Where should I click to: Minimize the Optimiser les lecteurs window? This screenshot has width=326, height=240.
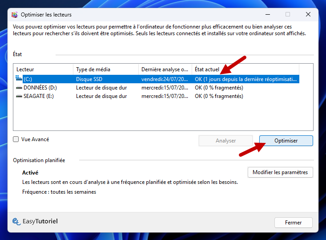pyautogui.click(x=268, y=14)
